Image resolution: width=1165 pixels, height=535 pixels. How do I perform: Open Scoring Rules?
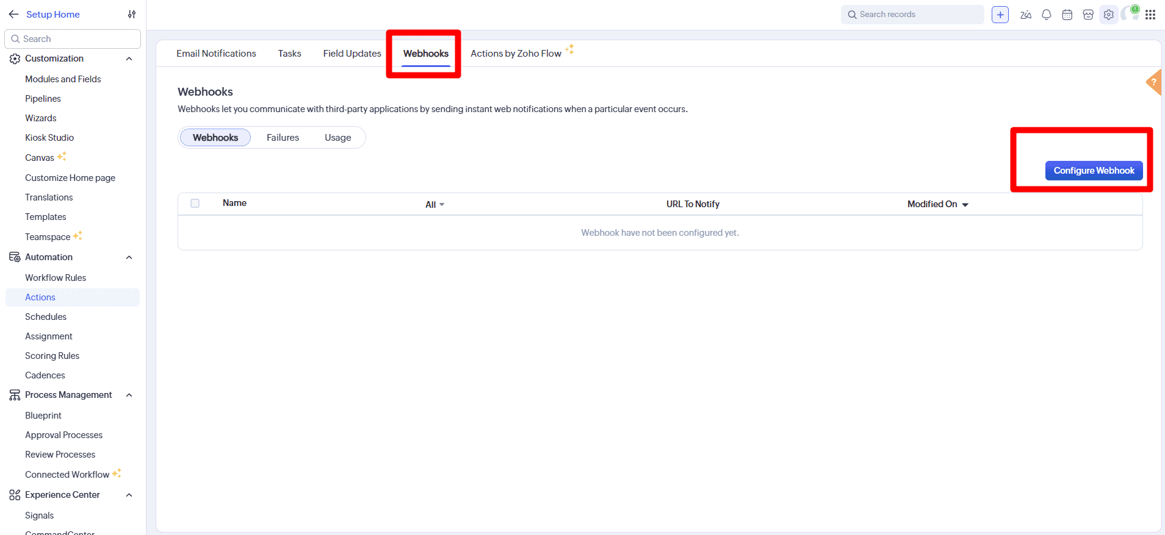click(x=52, y=356)
